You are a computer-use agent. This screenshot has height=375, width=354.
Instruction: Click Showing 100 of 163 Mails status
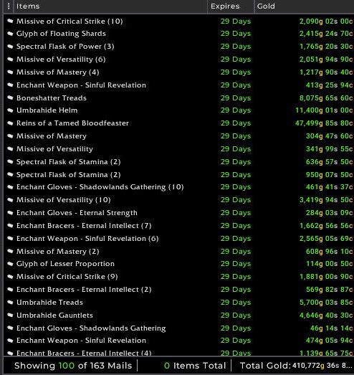coord(73,366)
